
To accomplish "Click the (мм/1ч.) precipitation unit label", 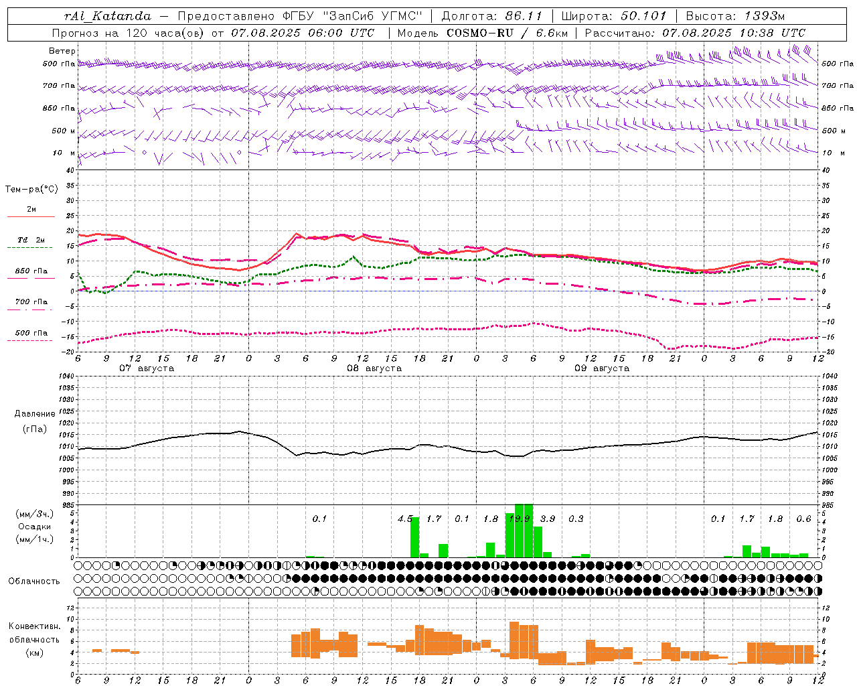I will coord(35,539).
